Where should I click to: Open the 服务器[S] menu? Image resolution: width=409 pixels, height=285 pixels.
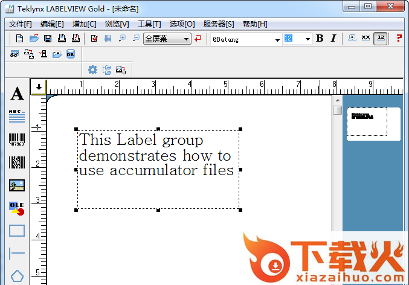coord(219,24)
